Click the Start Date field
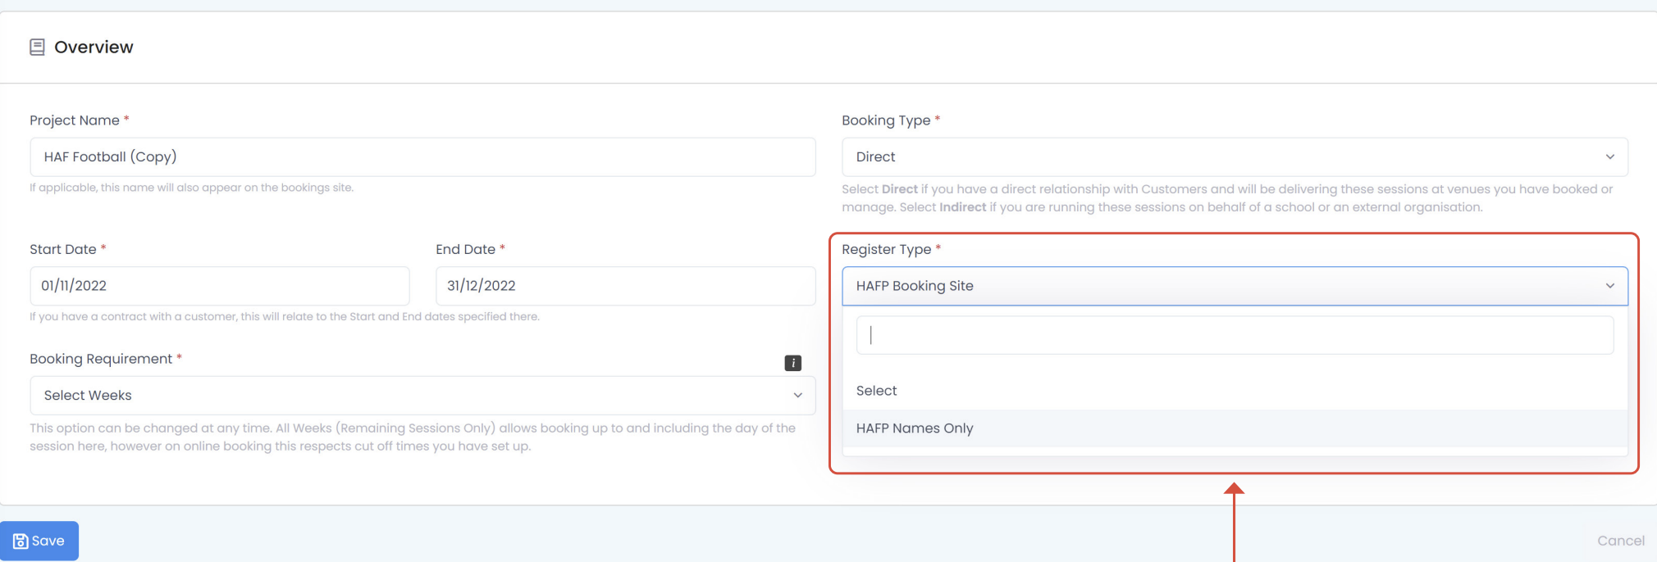 pos(220,286)
